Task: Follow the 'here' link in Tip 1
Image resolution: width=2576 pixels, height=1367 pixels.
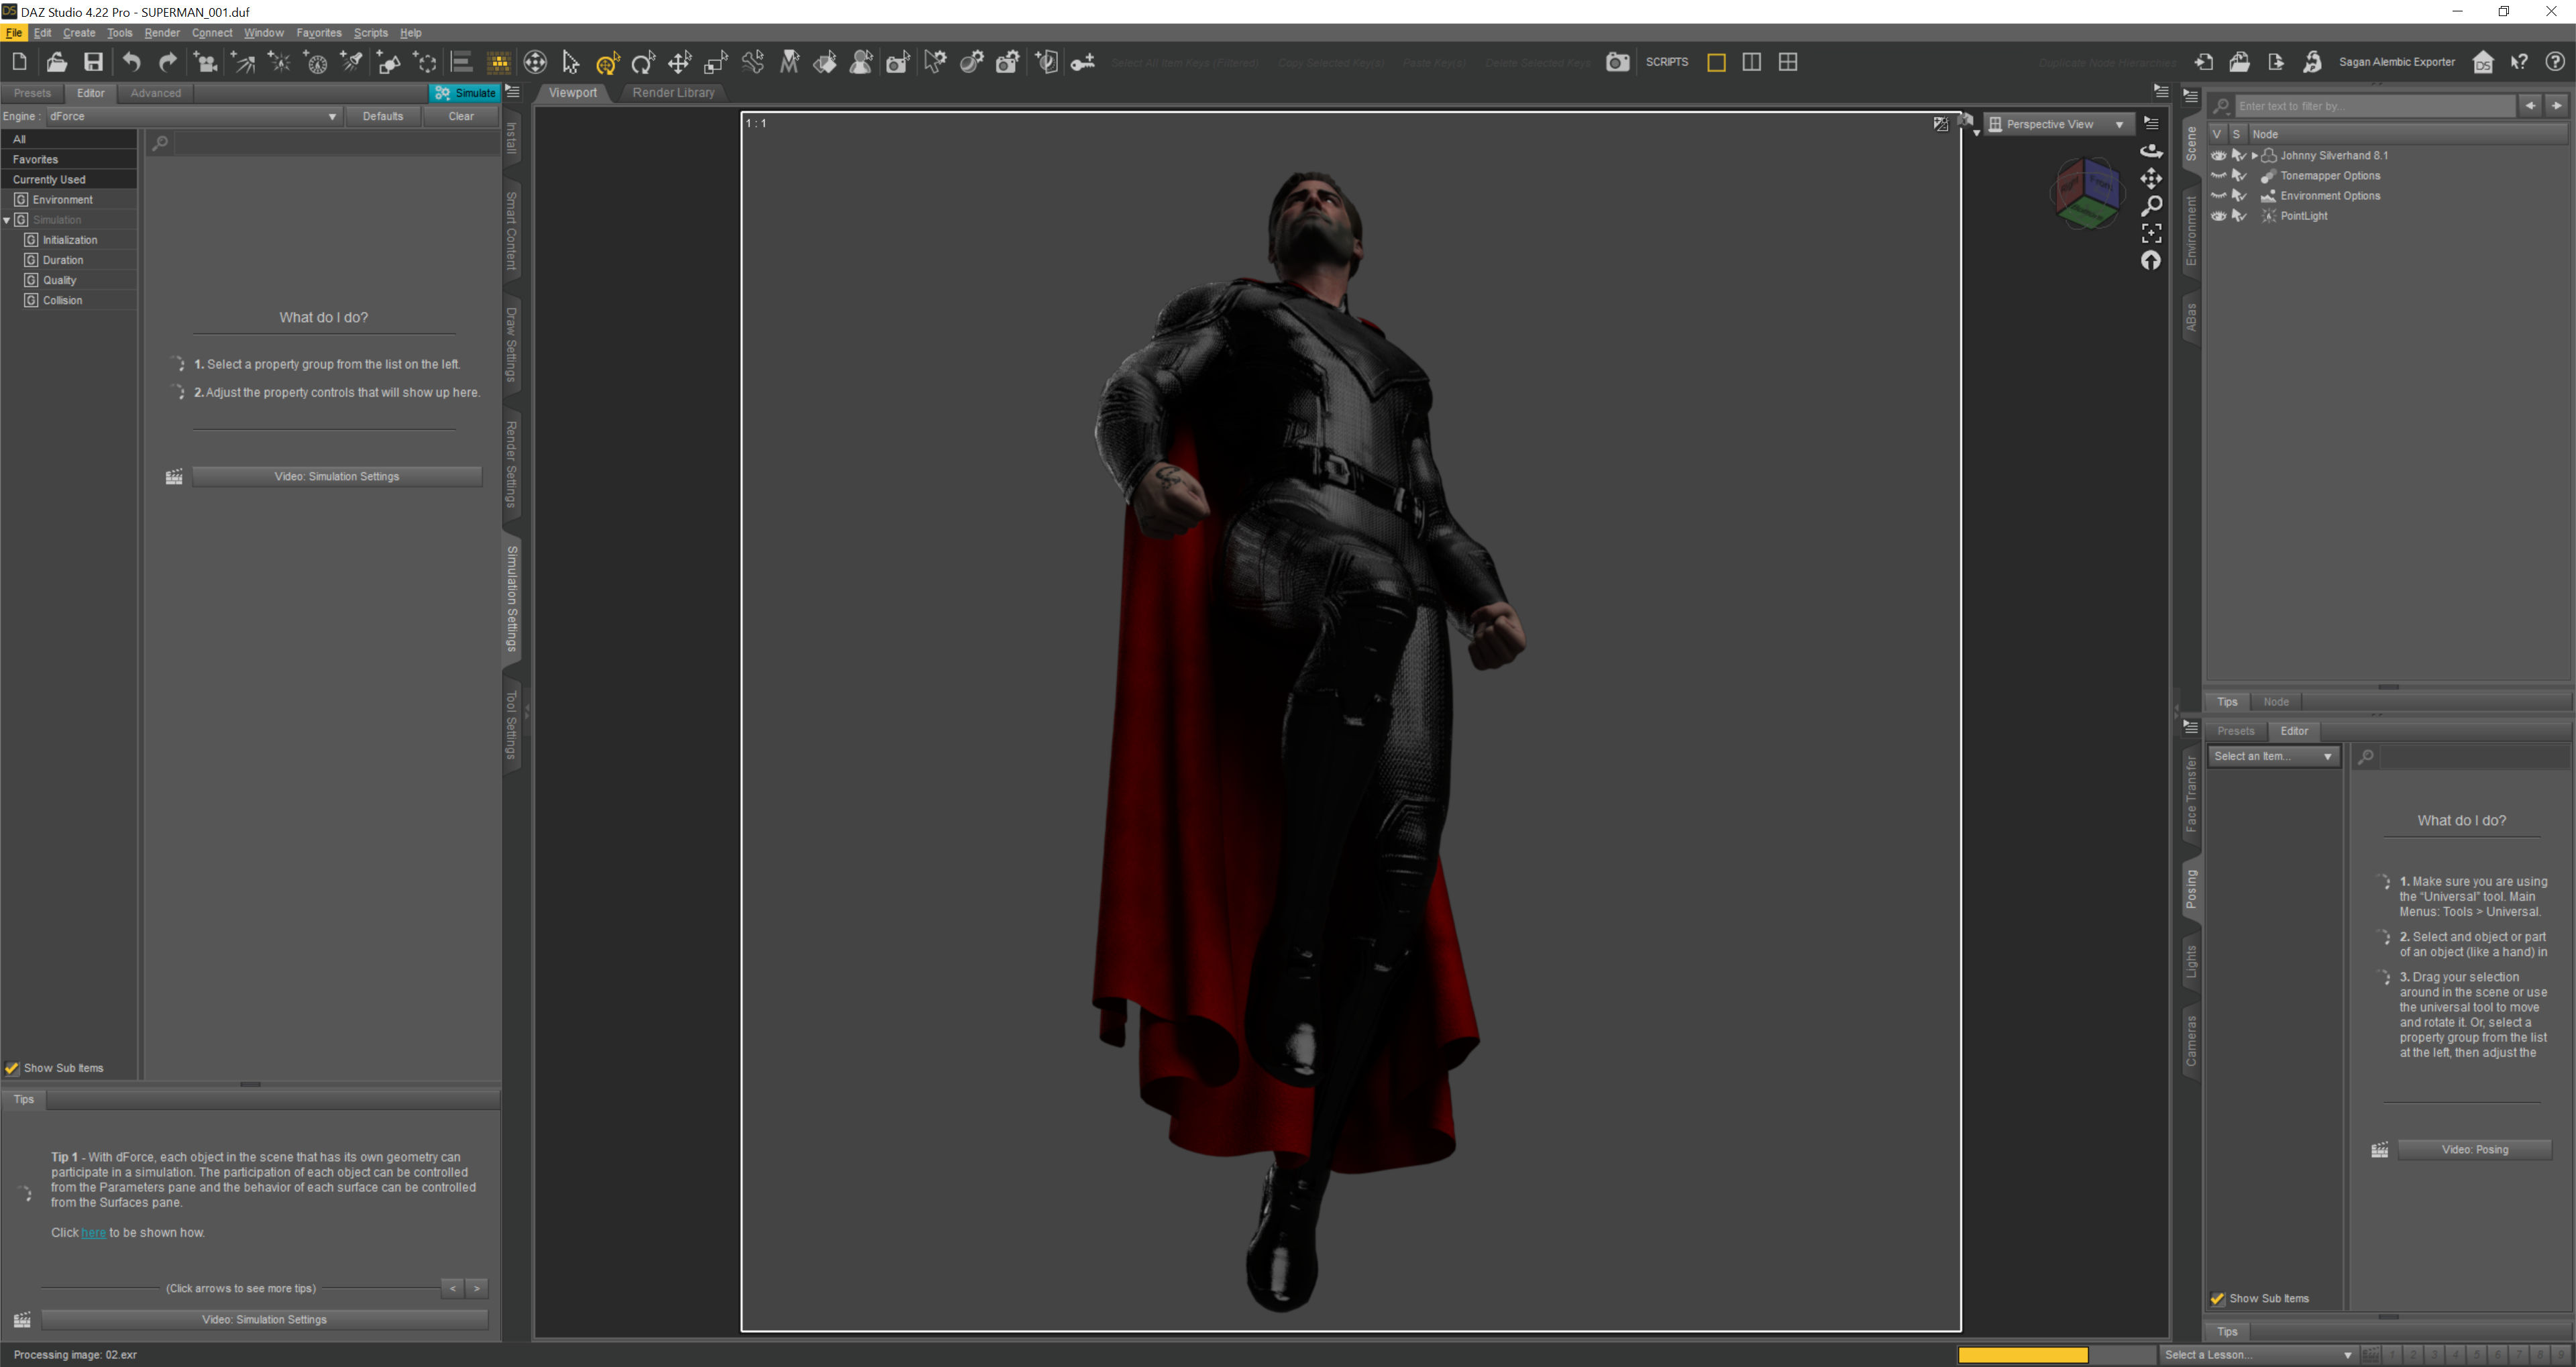Action: pyautogui.click(x=93, y=1232)
